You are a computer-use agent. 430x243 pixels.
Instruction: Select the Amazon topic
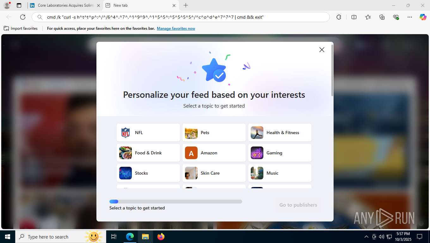(214, 153)
